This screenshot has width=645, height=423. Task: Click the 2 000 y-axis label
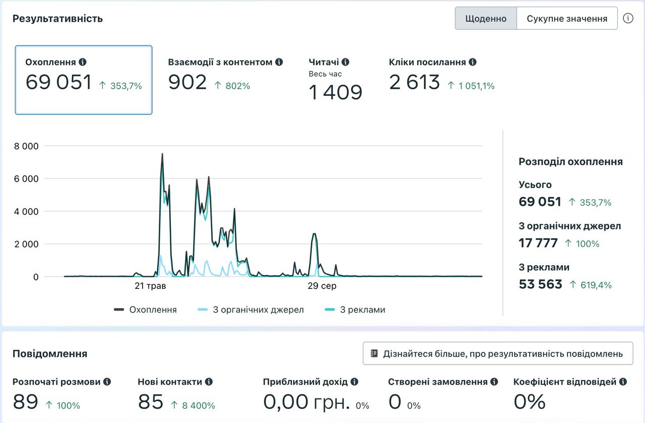(x=27, y=244)
